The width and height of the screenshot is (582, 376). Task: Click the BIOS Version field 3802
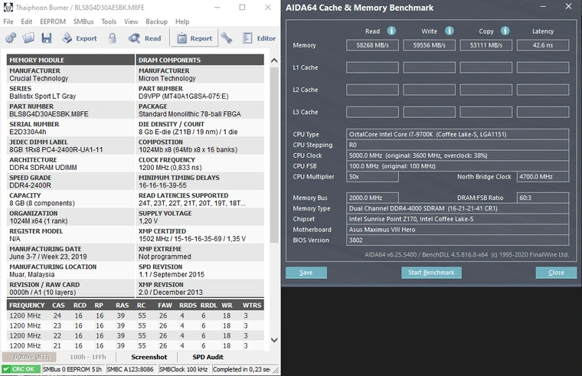point(457,240)
